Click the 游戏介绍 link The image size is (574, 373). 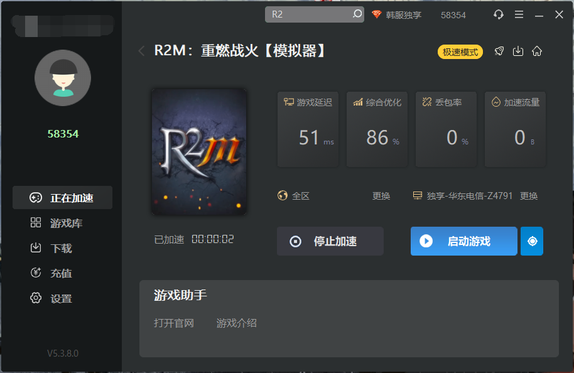[x=237, y=323]
